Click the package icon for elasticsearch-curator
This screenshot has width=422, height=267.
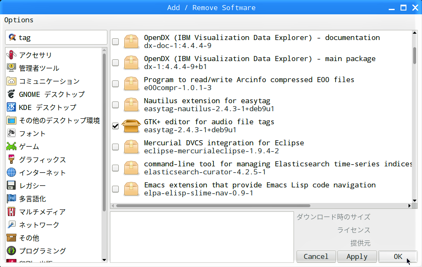click(x=131, y=168)
